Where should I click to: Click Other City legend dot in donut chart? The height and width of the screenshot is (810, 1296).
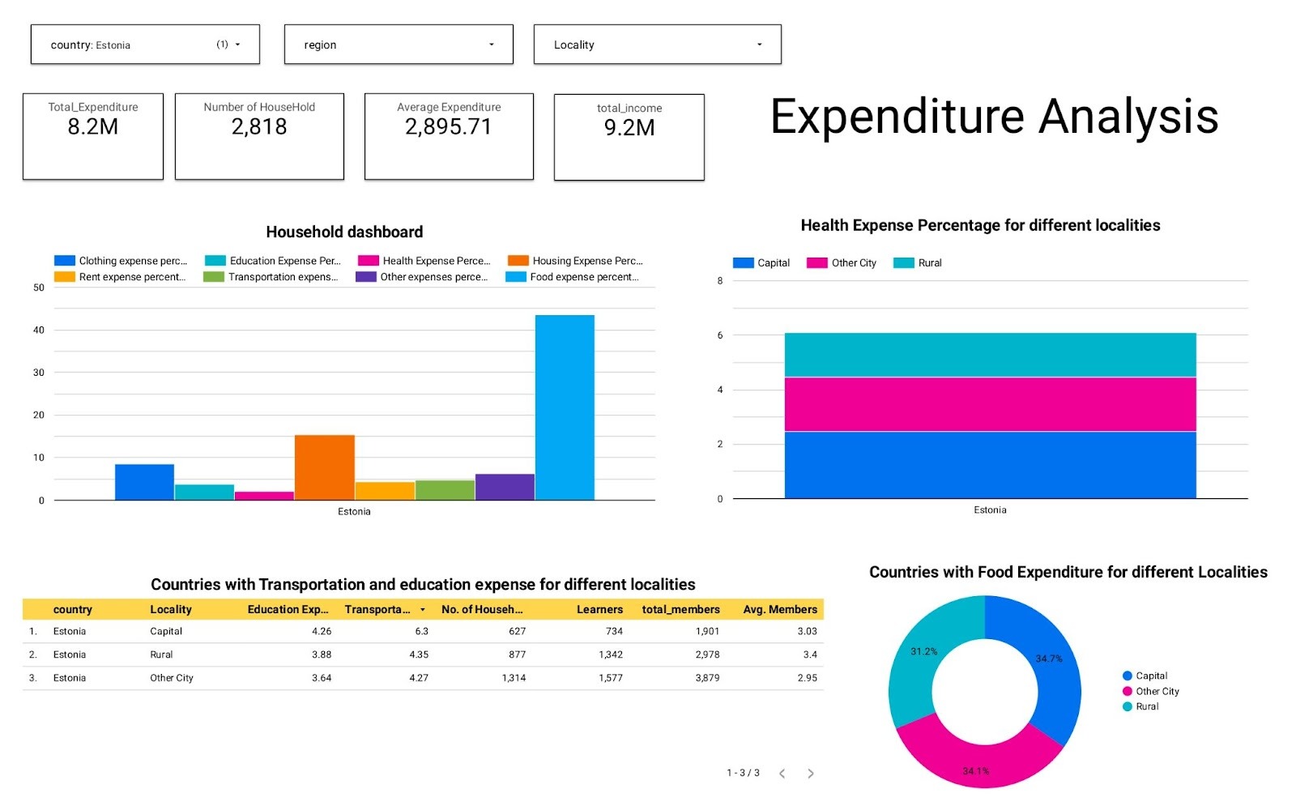[1128, 691]
